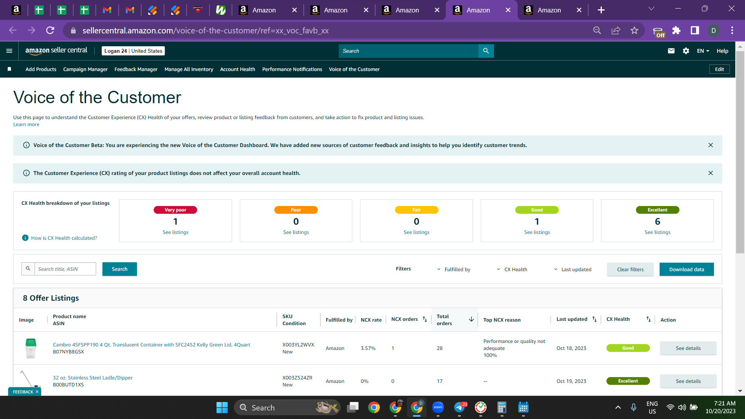Bookmark this page with the star icon

(x=634, y=30)
